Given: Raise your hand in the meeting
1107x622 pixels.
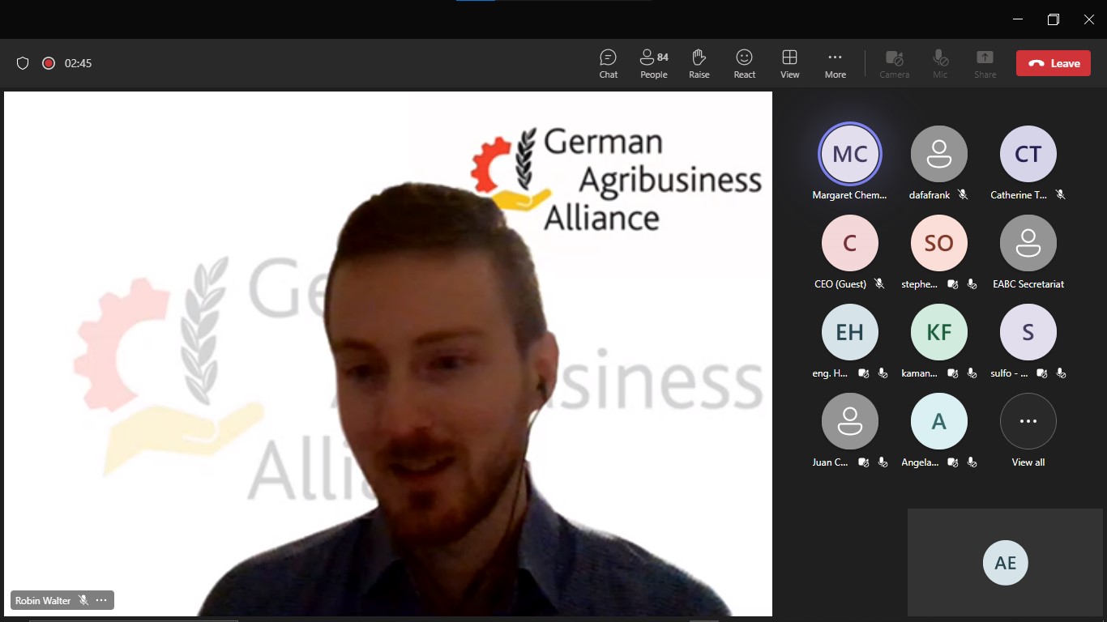Looking at the screenshot, I should [699, 63].
